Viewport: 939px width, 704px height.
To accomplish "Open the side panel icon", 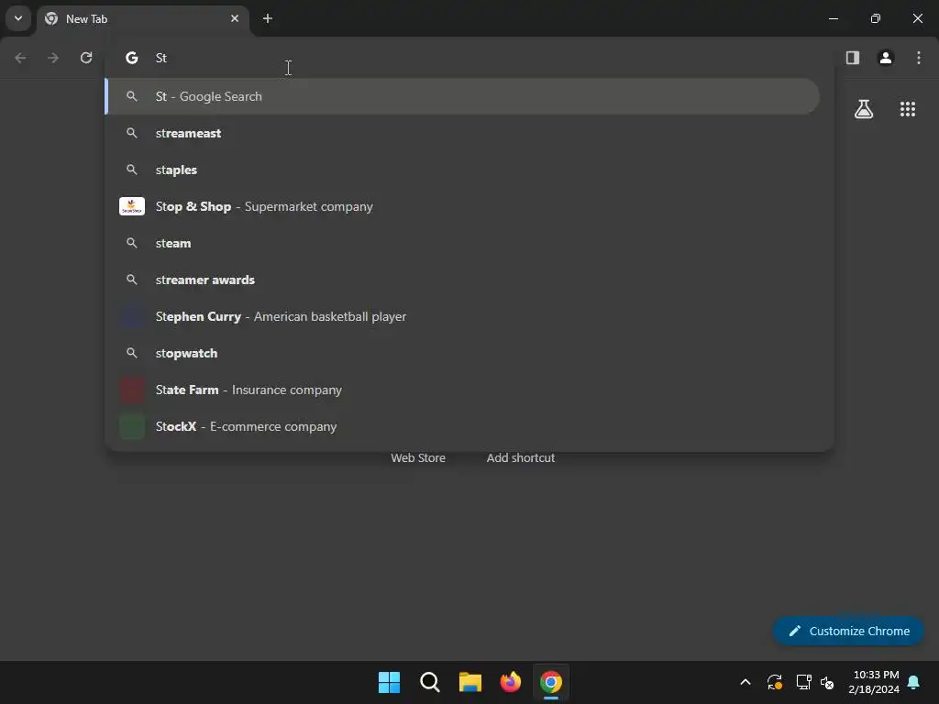I will click(853, 58).
